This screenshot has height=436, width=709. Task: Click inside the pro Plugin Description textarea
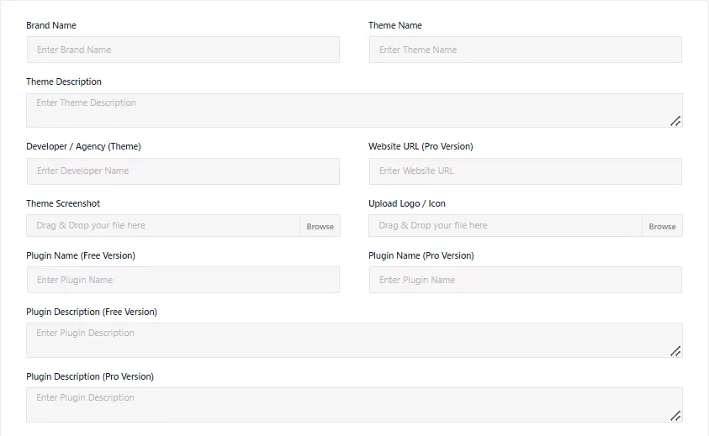tap(355, 405)
